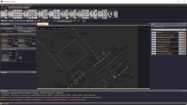Click red X for Строения#01137 layer
Viewport: 187px width, 105px height.
pos(182,44)
